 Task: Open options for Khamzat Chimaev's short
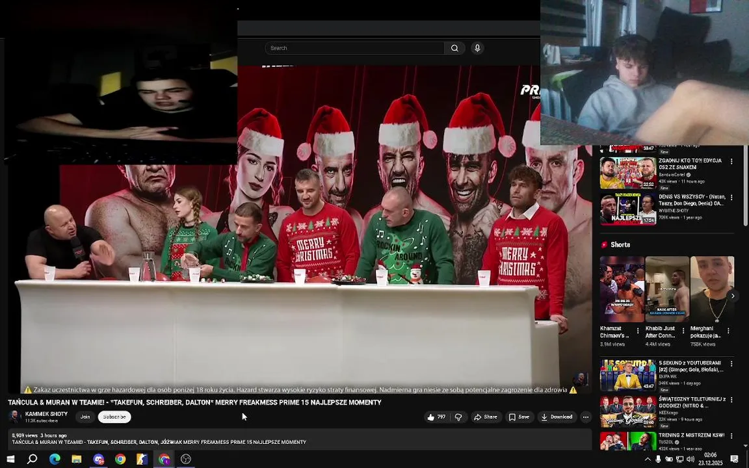(x=638, y=330)
